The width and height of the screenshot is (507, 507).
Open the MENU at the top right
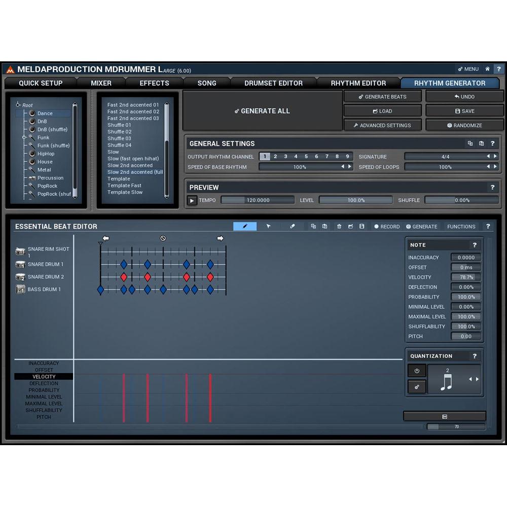[469, 69]
